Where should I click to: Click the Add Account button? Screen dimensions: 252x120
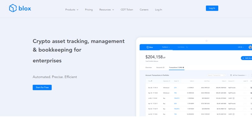246,58
